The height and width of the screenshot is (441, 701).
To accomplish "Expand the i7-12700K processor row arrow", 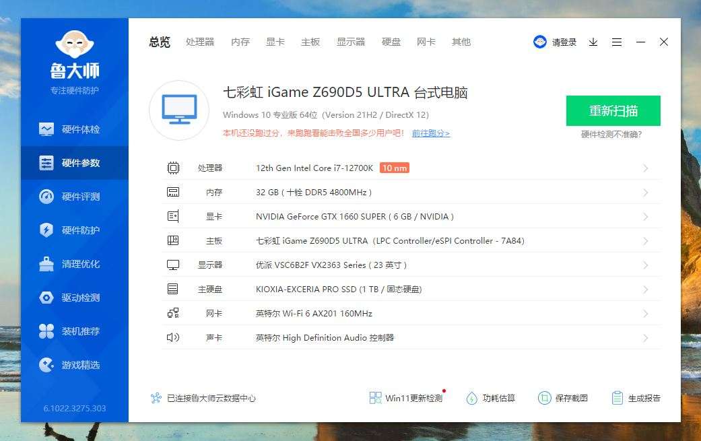I will coord(646,168).
